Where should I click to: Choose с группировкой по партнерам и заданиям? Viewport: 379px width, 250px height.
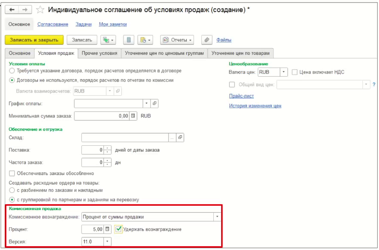point(12,200)
